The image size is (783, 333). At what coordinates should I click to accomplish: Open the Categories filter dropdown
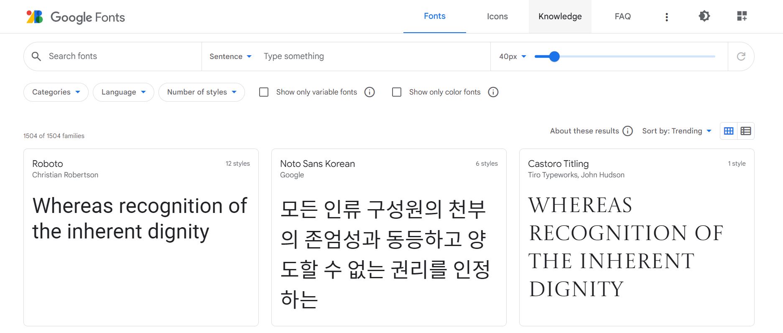point(56,92)
